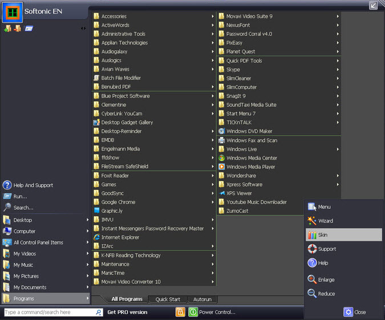Click the Wizard magic wand icon

tap(312, 221)
